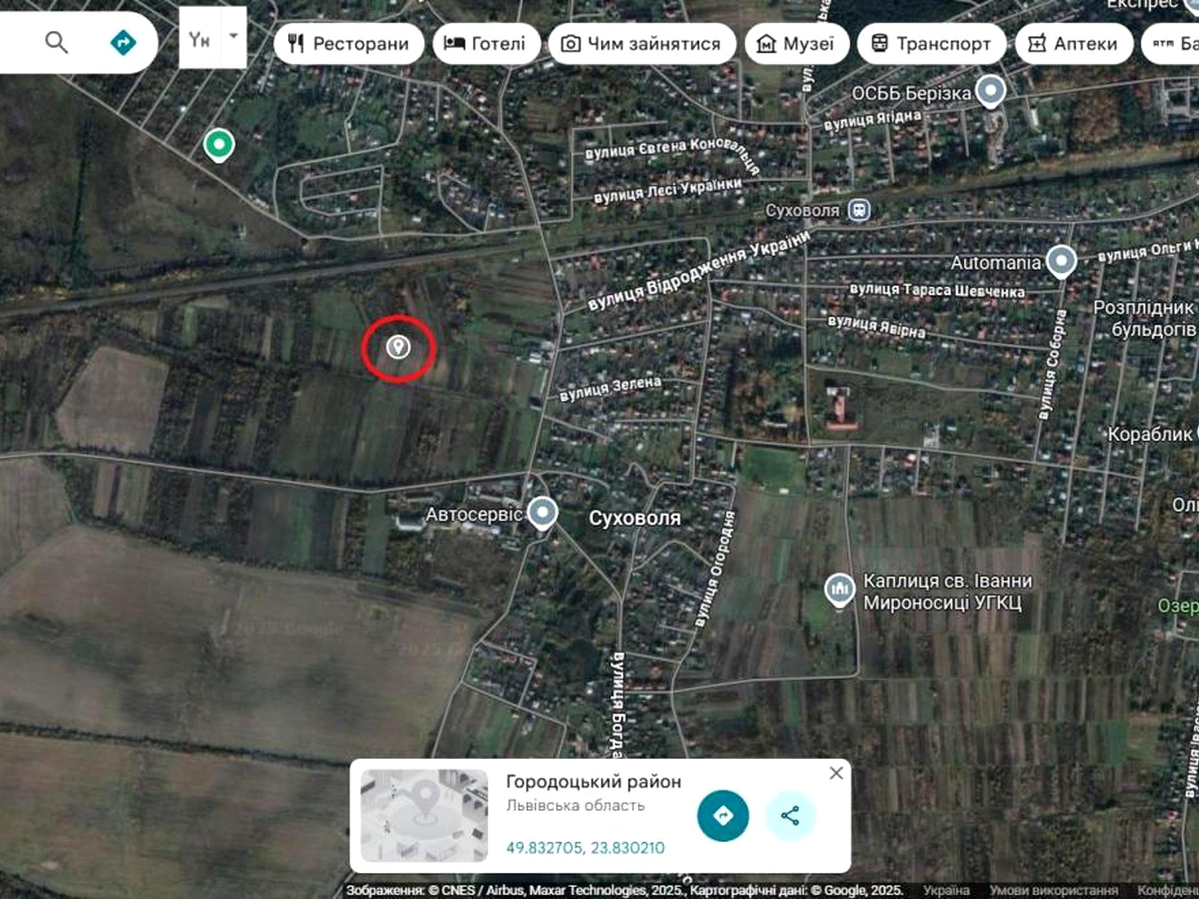
Task: Select the Готелі category chip
Action: [486, 44]
